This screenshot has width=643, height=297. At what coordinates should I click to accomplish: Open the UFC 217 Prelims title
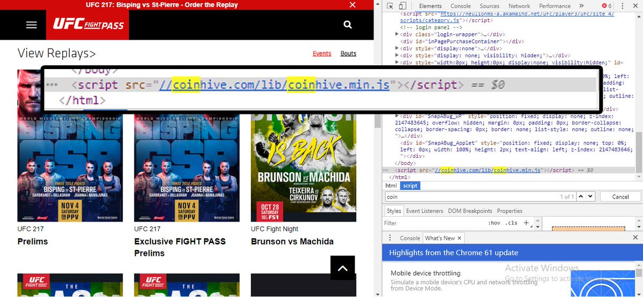pyautogui.click(x=33, y=241)
